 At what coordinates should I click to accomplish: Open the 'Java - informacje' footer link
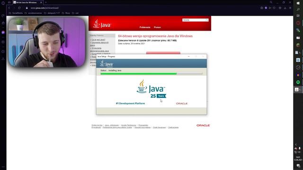click(x=112, y=125)
